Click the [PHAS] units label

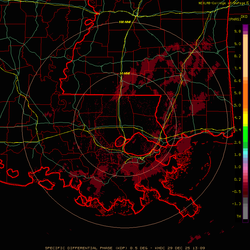coord(235,19)
